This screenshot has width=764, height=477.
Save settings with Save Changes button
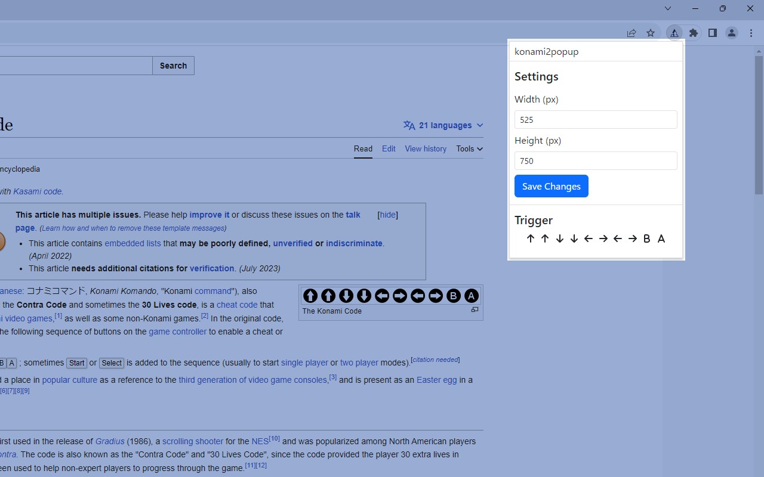tap(552, 186)
